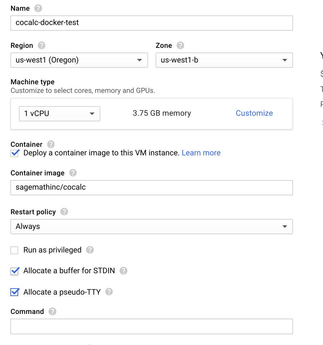Uncheck Deploy a container image checkbox
Image resolution: width=323 pixels, height=345 pixels.
coord(15,153)
